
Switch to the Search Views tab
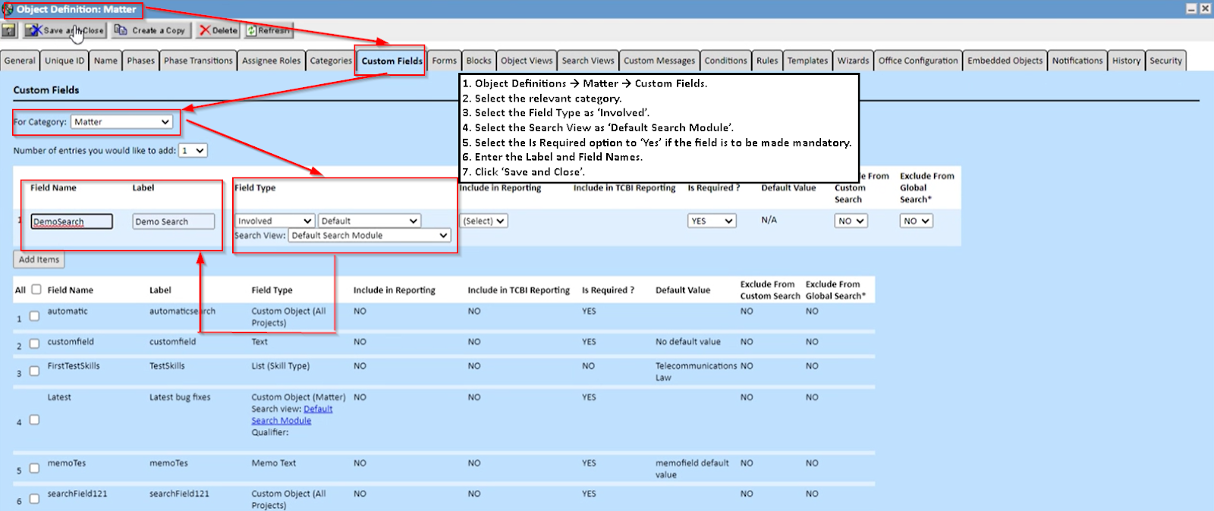click(x=588, y=61)
